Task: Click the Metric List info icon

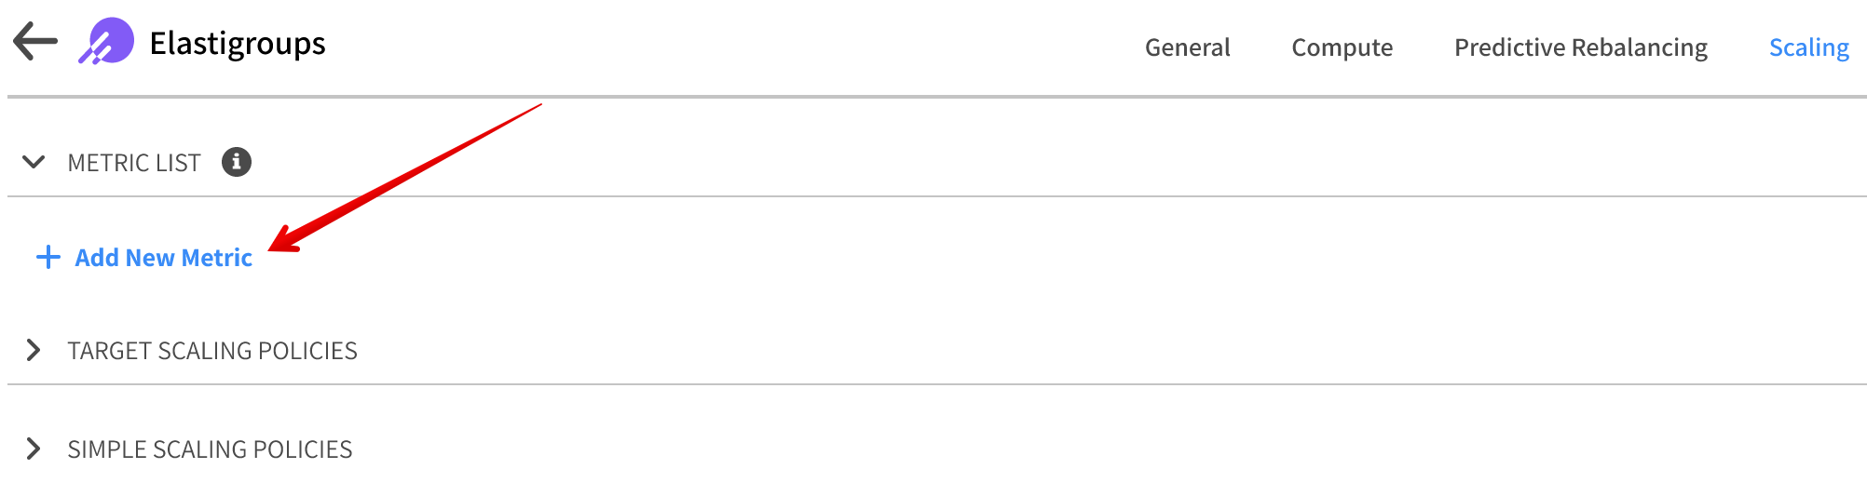Action: [x=237, y=162]
